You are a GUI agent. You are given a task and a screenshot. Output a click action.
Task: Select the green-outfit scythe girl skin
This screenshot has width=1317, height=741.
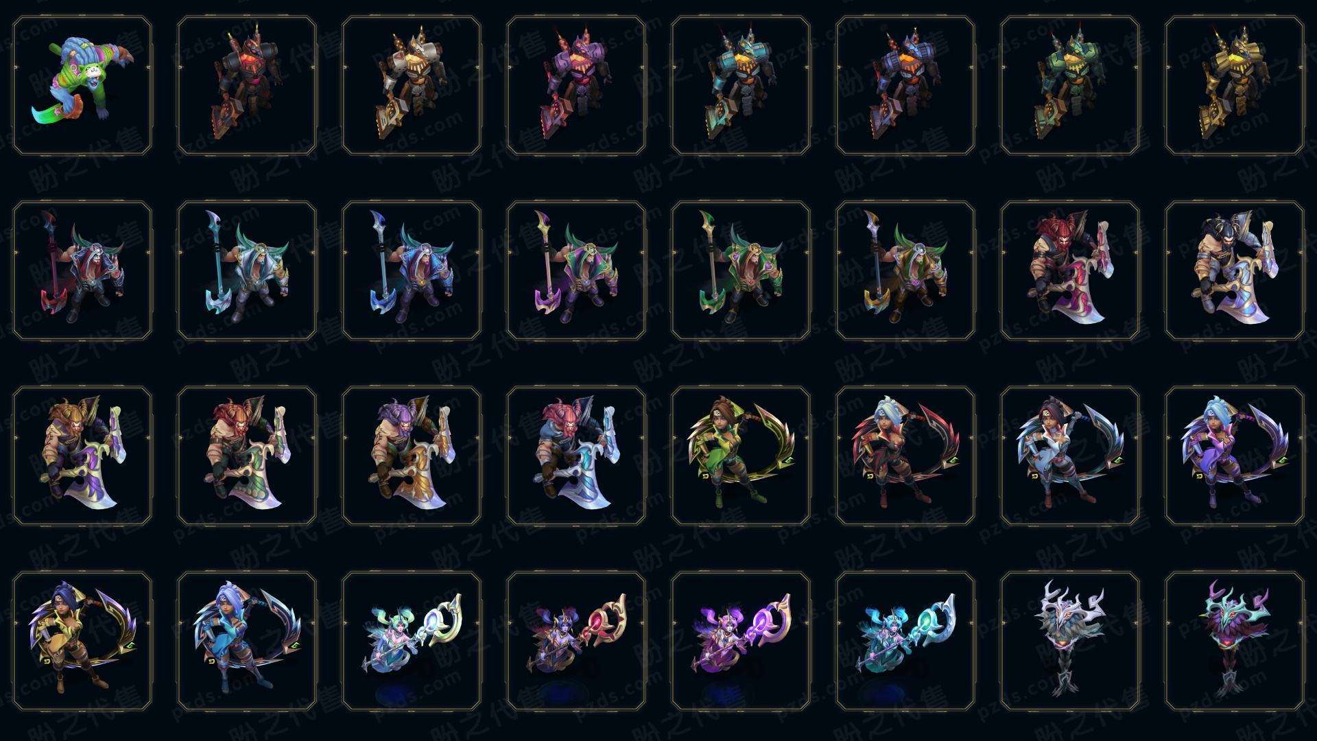coord(741,456)
